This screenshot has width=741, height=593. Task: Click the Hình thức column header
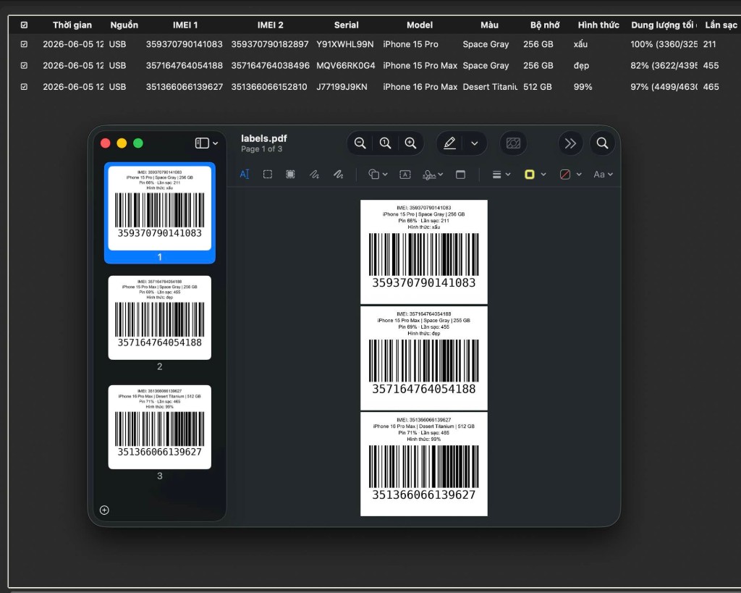coord(598,25)
